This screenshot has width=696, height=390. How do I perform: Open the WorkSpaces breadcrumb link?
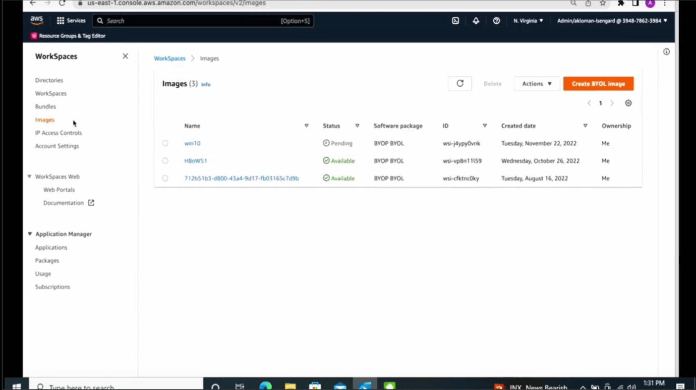170,58
